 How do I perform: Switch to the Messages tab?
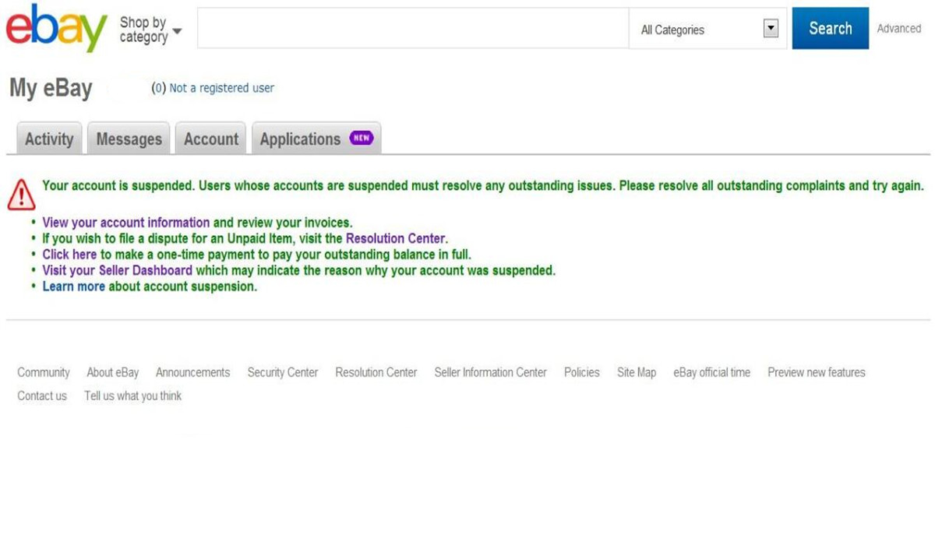[129, 139]
